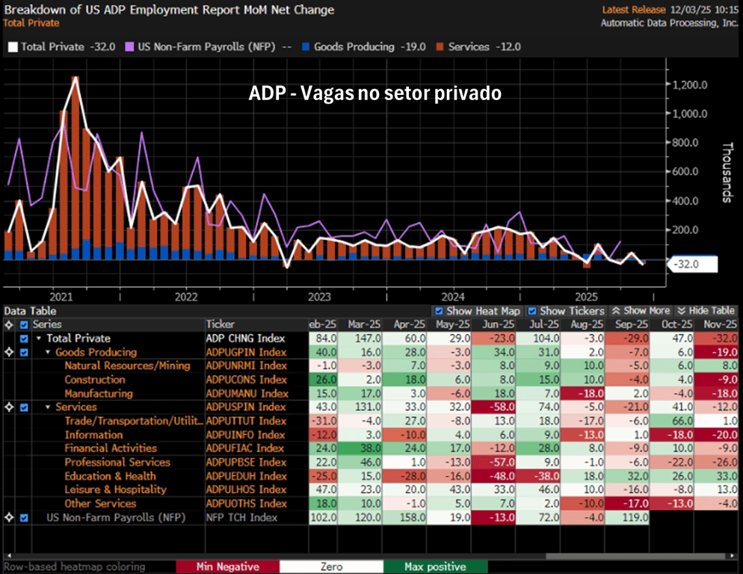Image resolution: width=743 pixels, height=574 pixels.
Task: Disable the Show Tickers checkbox
Action: [532, 311]
